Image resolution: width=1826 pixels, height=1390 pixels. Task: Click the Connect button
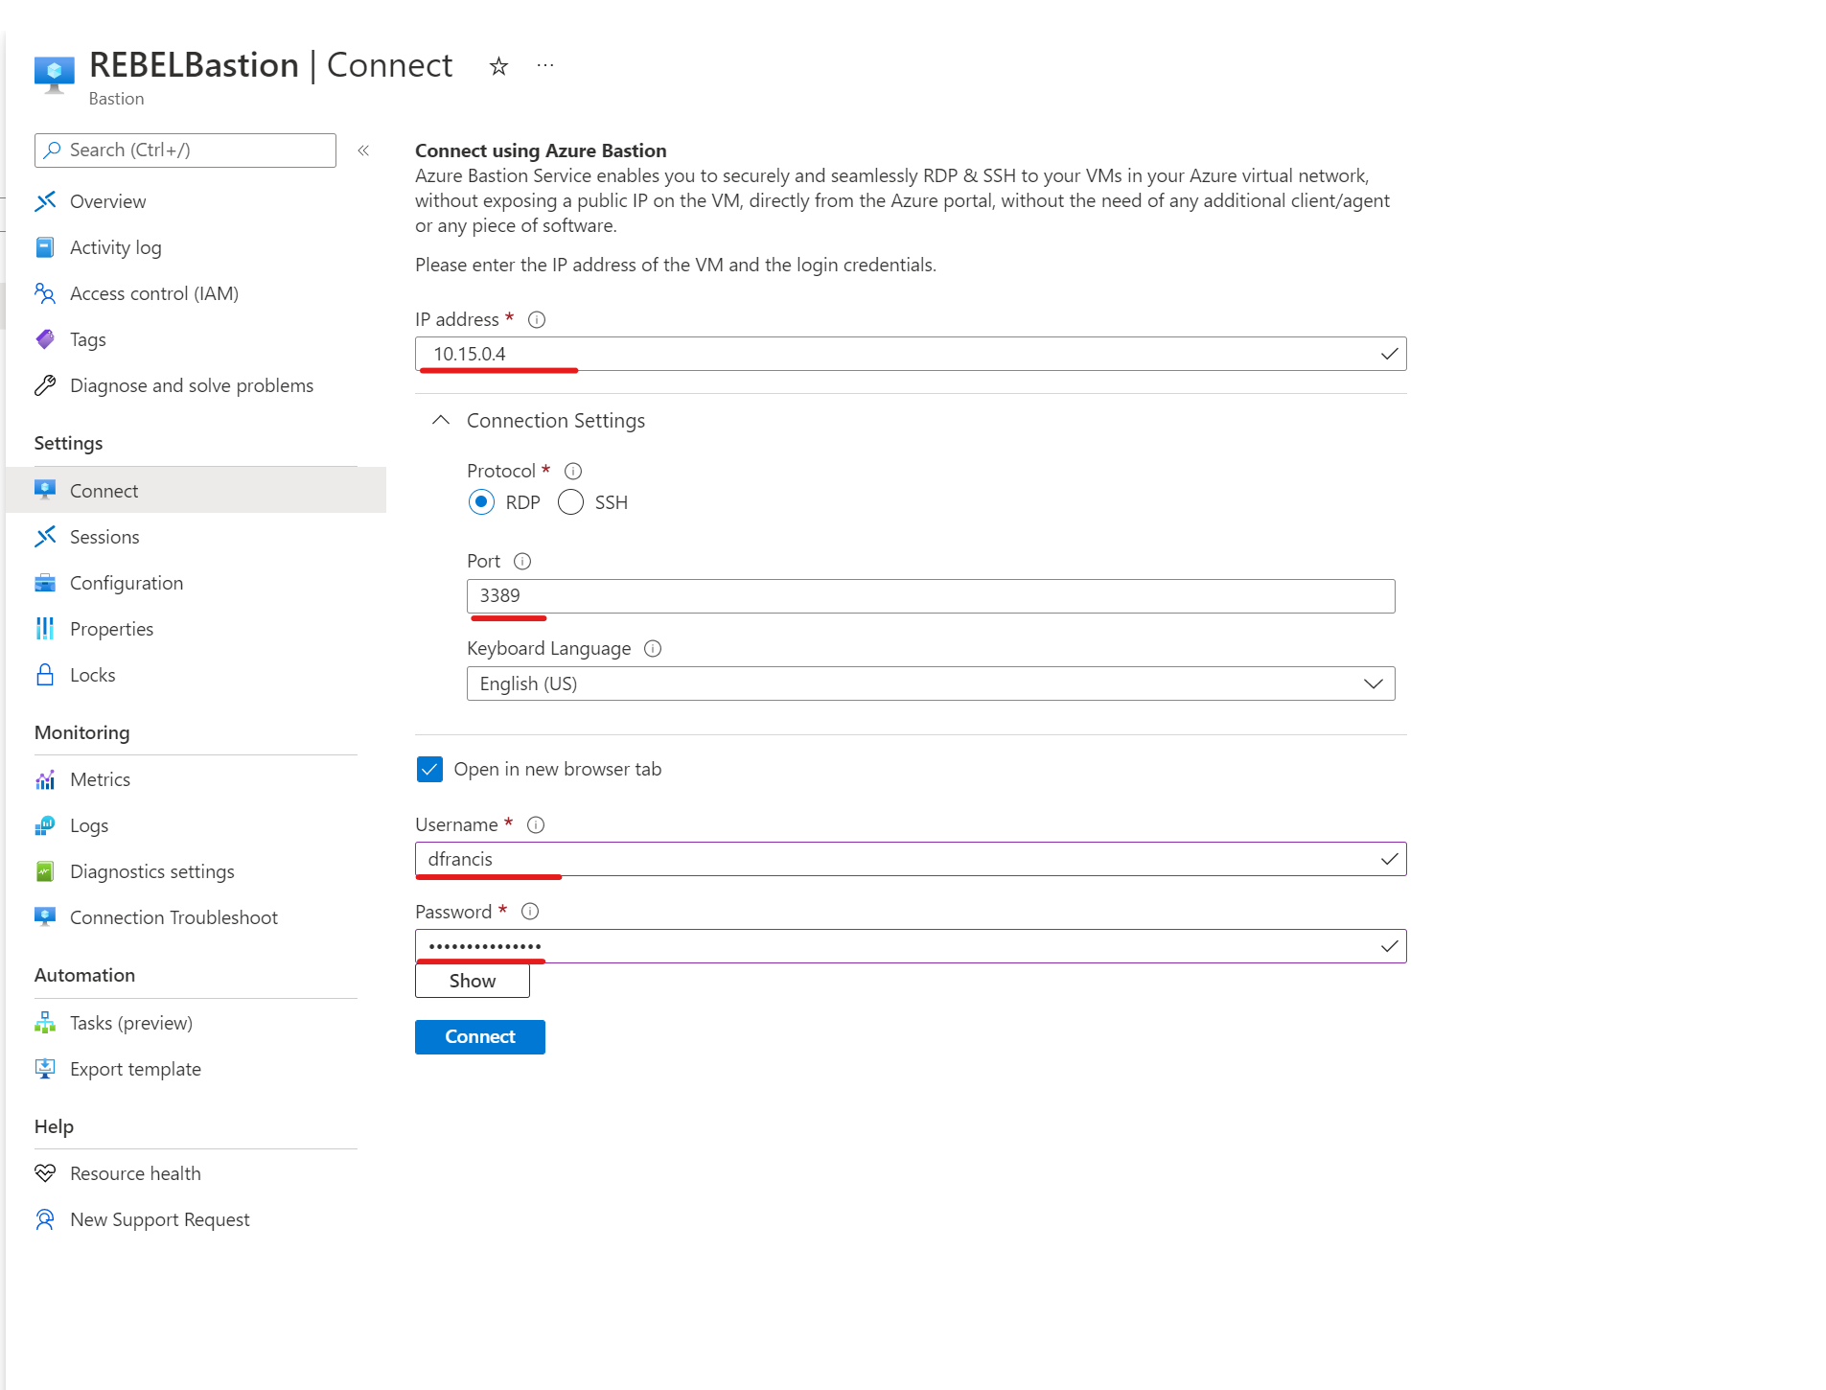pos(479,1036)
